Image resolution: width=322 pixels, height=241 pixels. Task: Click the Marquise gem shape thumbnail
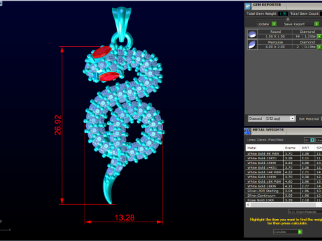coord(252,45)
